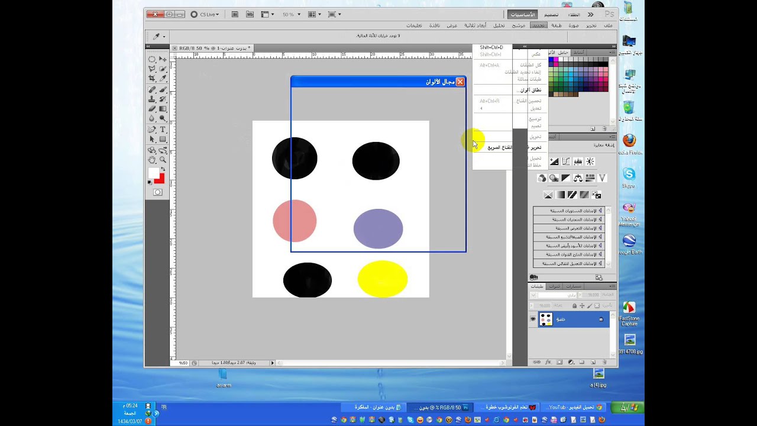757x426 pixels.
Task: Select the background layer thumbnail
Action: (546, 319)
